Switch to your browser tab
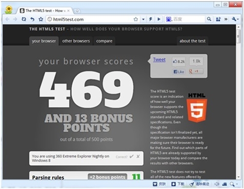244x189 pixels. click(x=44, y=41)
